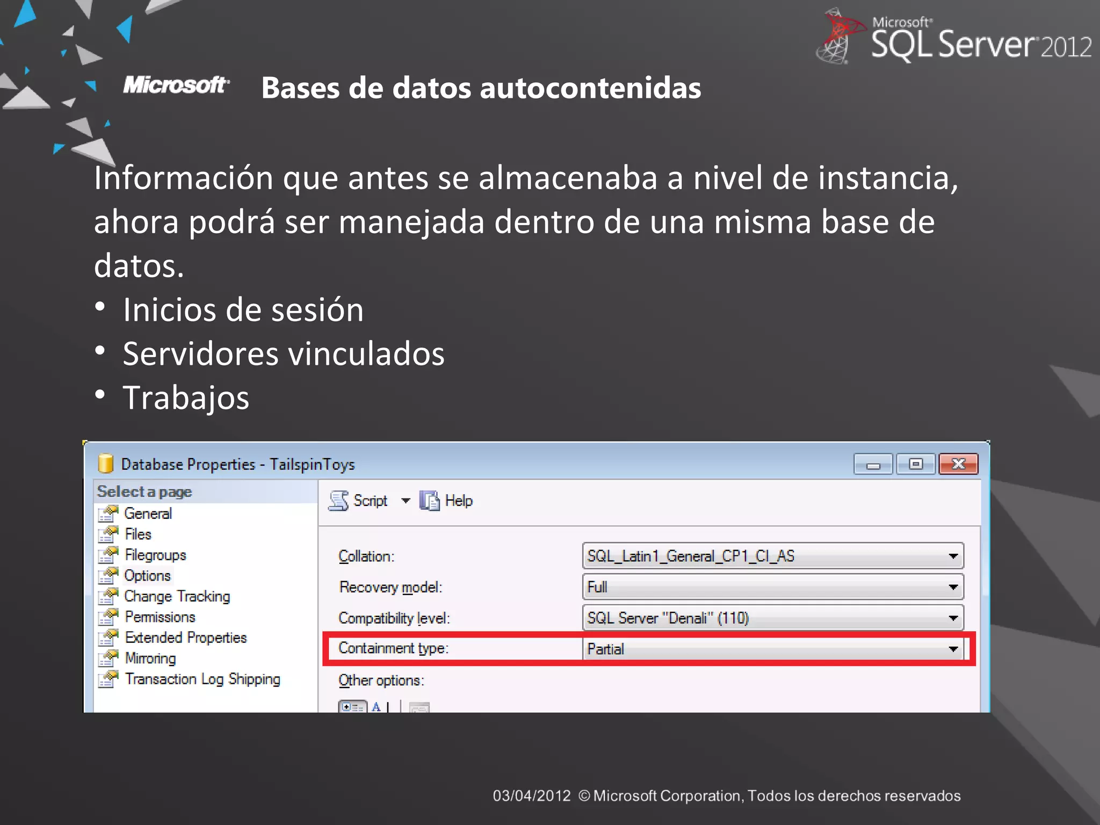Image resolution: width=1100 pixels, height=825 pixels.
Task: Click the 'Trabajos' bullet
Action: pyautogui.click(x=186, y=398)
